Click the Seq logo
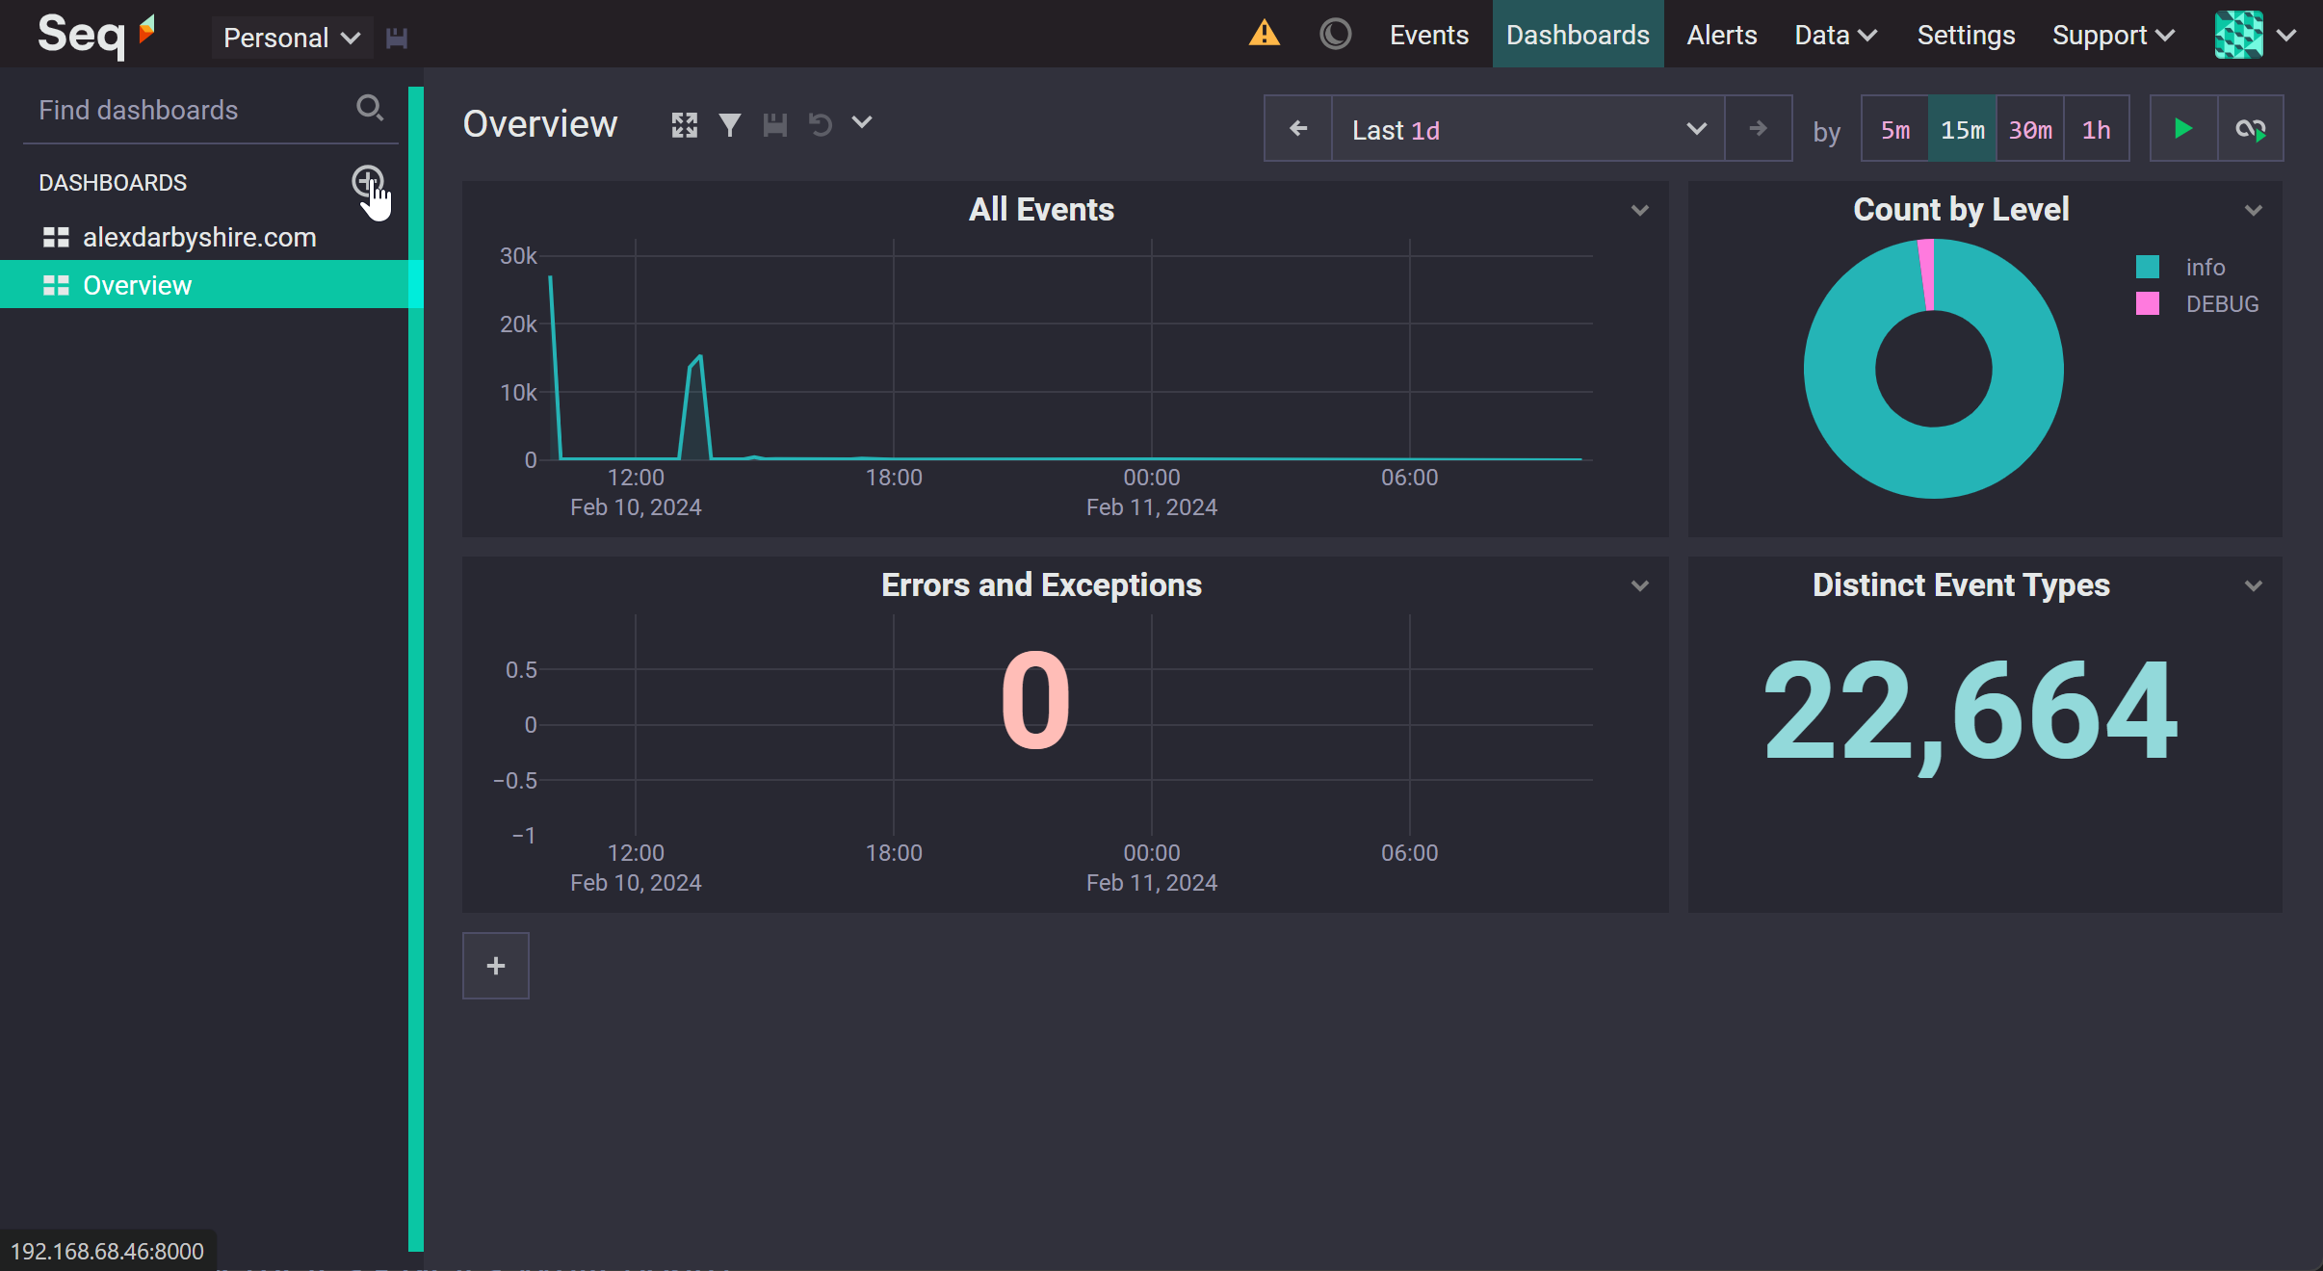The image size is (2323, 1271). pos(95,35)
